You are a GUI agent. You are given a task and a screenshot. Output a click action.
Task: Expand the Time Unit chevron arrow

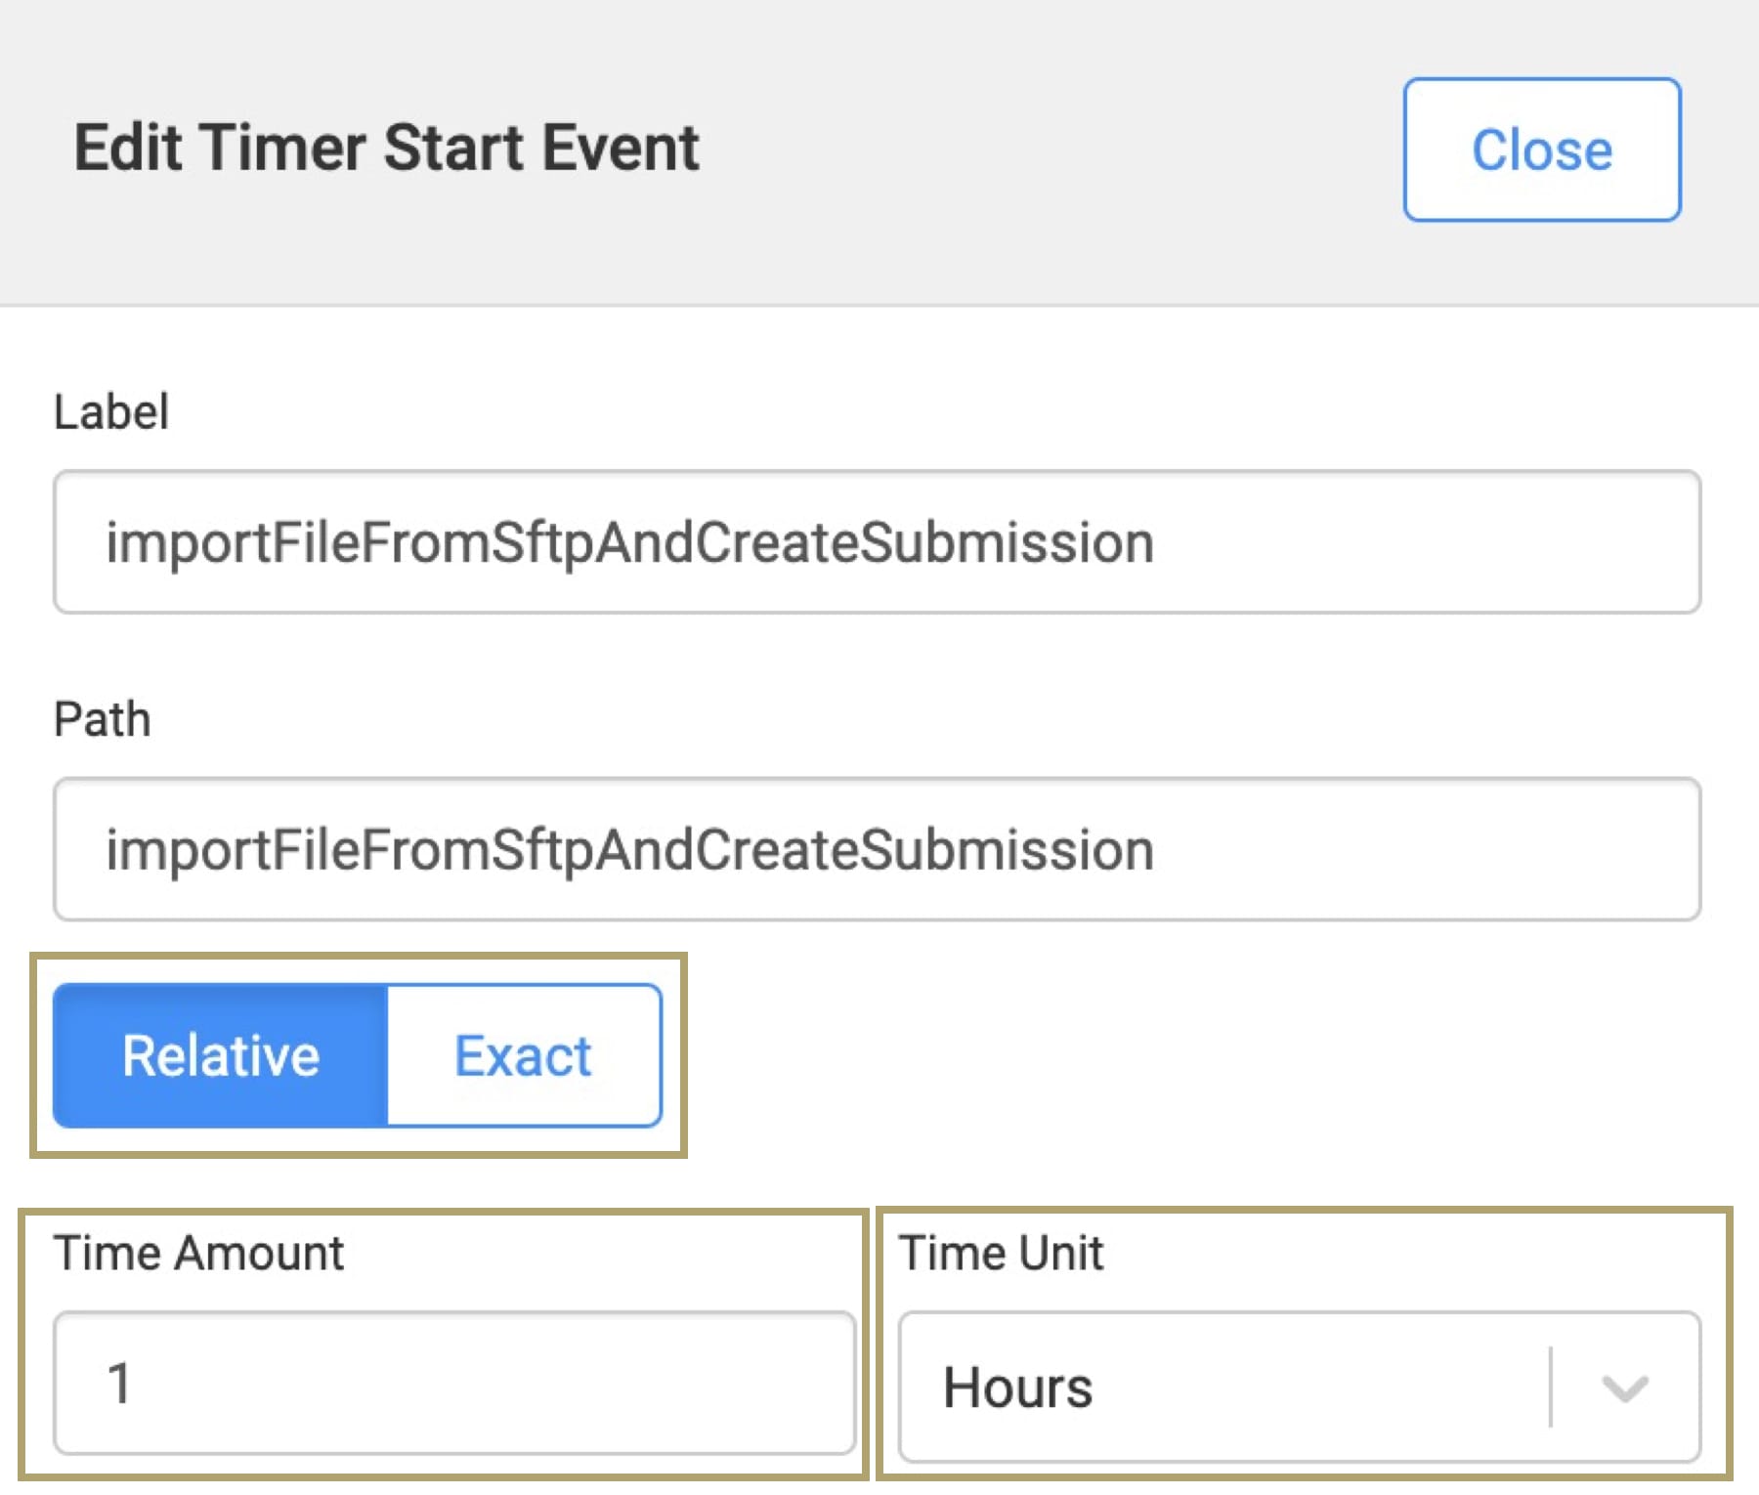pyautogui.click(x=1625, y=1388)
